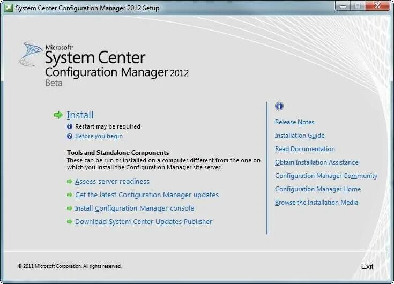Open Assess server readiness
The image size is (394, 284).
click(112, 182)
